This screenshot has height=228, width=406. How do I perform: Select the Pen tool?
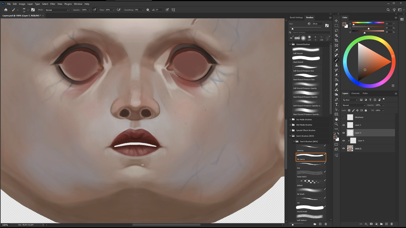(x=336, y=100)
